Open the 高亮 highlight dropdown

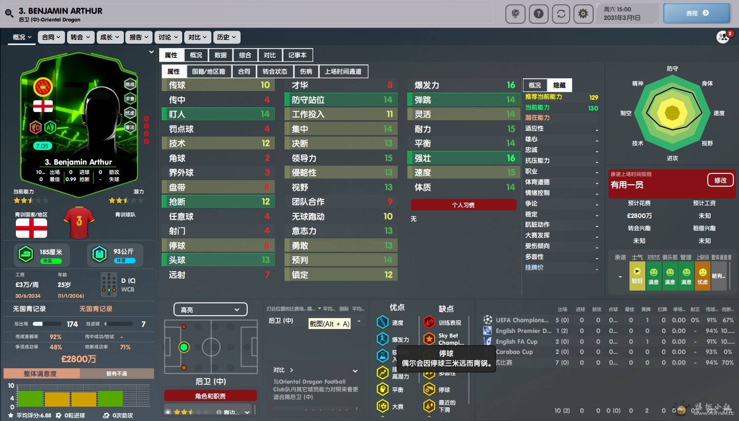[210, 309]
